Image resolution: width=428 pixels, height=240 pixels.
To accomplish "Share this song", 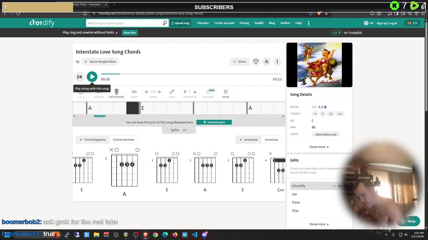I will click(240, 62).
